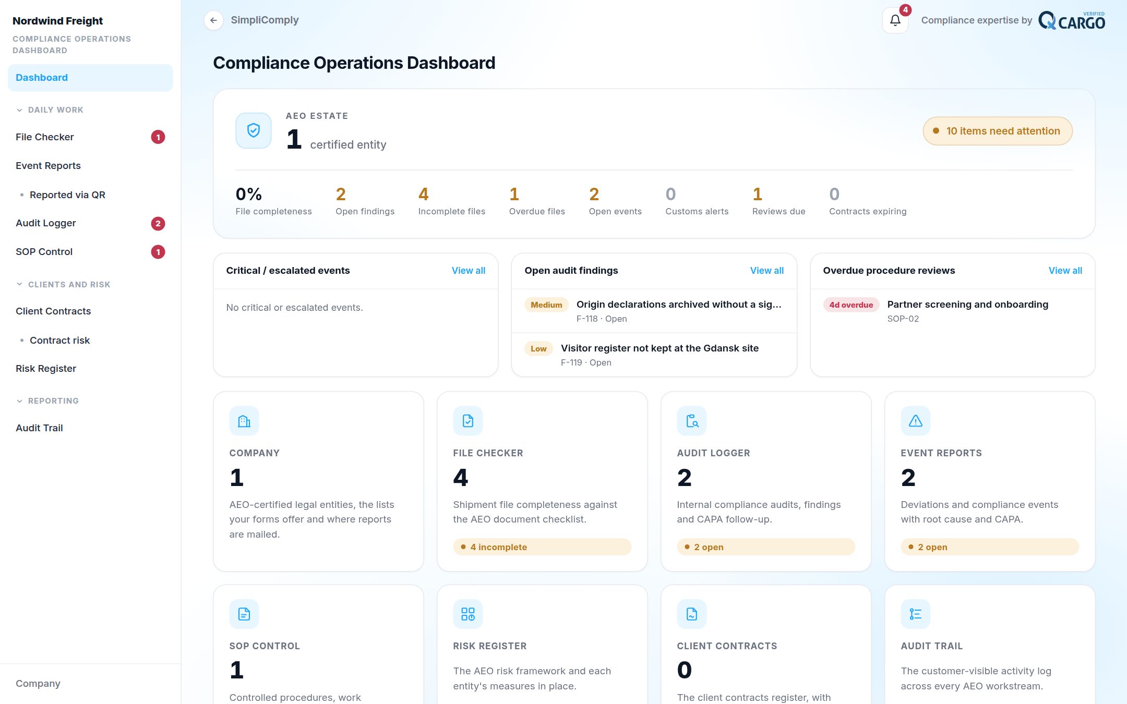View all open audit findings

(x=767, y=271)
